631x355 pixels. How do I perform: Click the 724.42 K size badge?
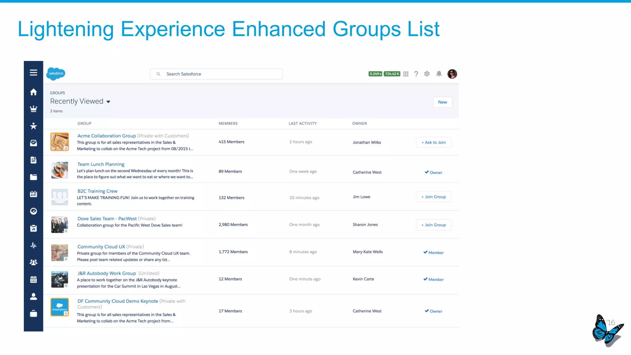(x=392, y=74)
